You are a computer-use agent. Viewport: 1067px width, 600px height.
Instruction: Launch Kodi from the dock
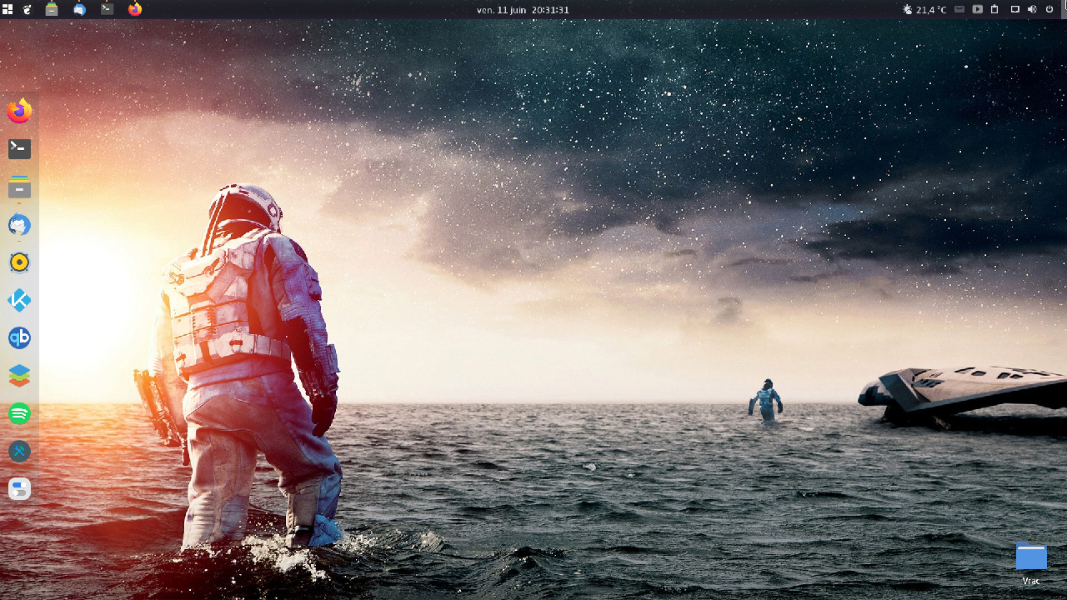pyautogui.click(x=19, y=300)
